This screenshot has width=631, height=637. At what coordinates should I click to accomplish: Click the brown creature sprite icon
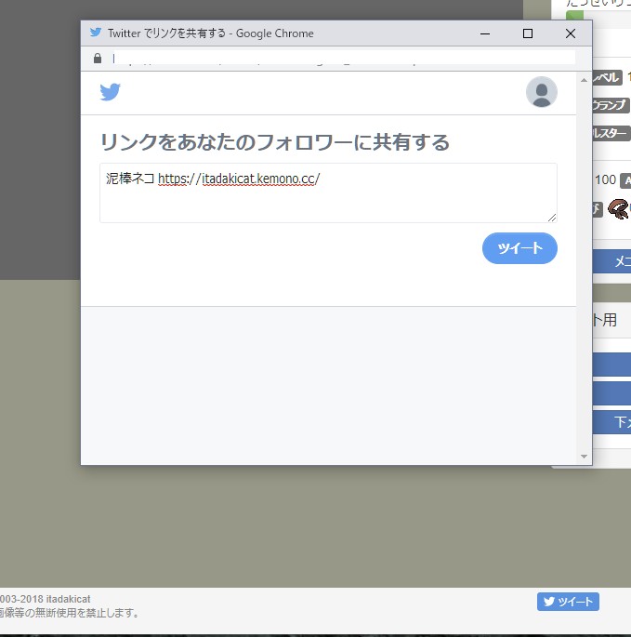618,208
